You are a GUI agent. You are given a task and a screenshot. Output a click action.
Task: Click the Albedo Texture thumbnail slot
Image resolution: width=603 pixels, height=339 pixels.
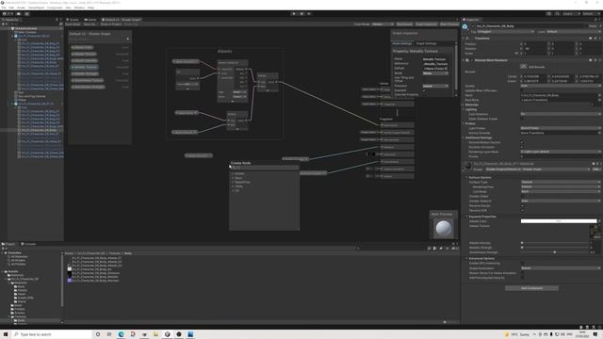coord(595,232)
